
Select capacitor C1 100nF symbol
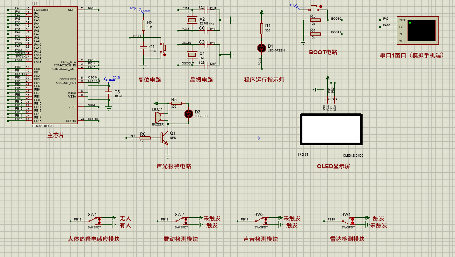tap(144, 48)
